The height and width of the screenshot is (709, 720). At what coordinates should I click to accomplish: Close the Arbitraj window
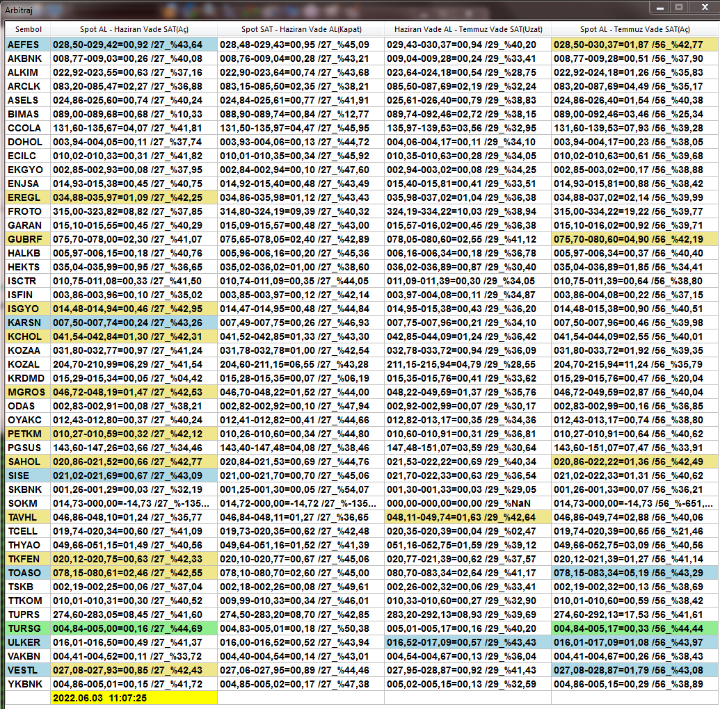705,8
